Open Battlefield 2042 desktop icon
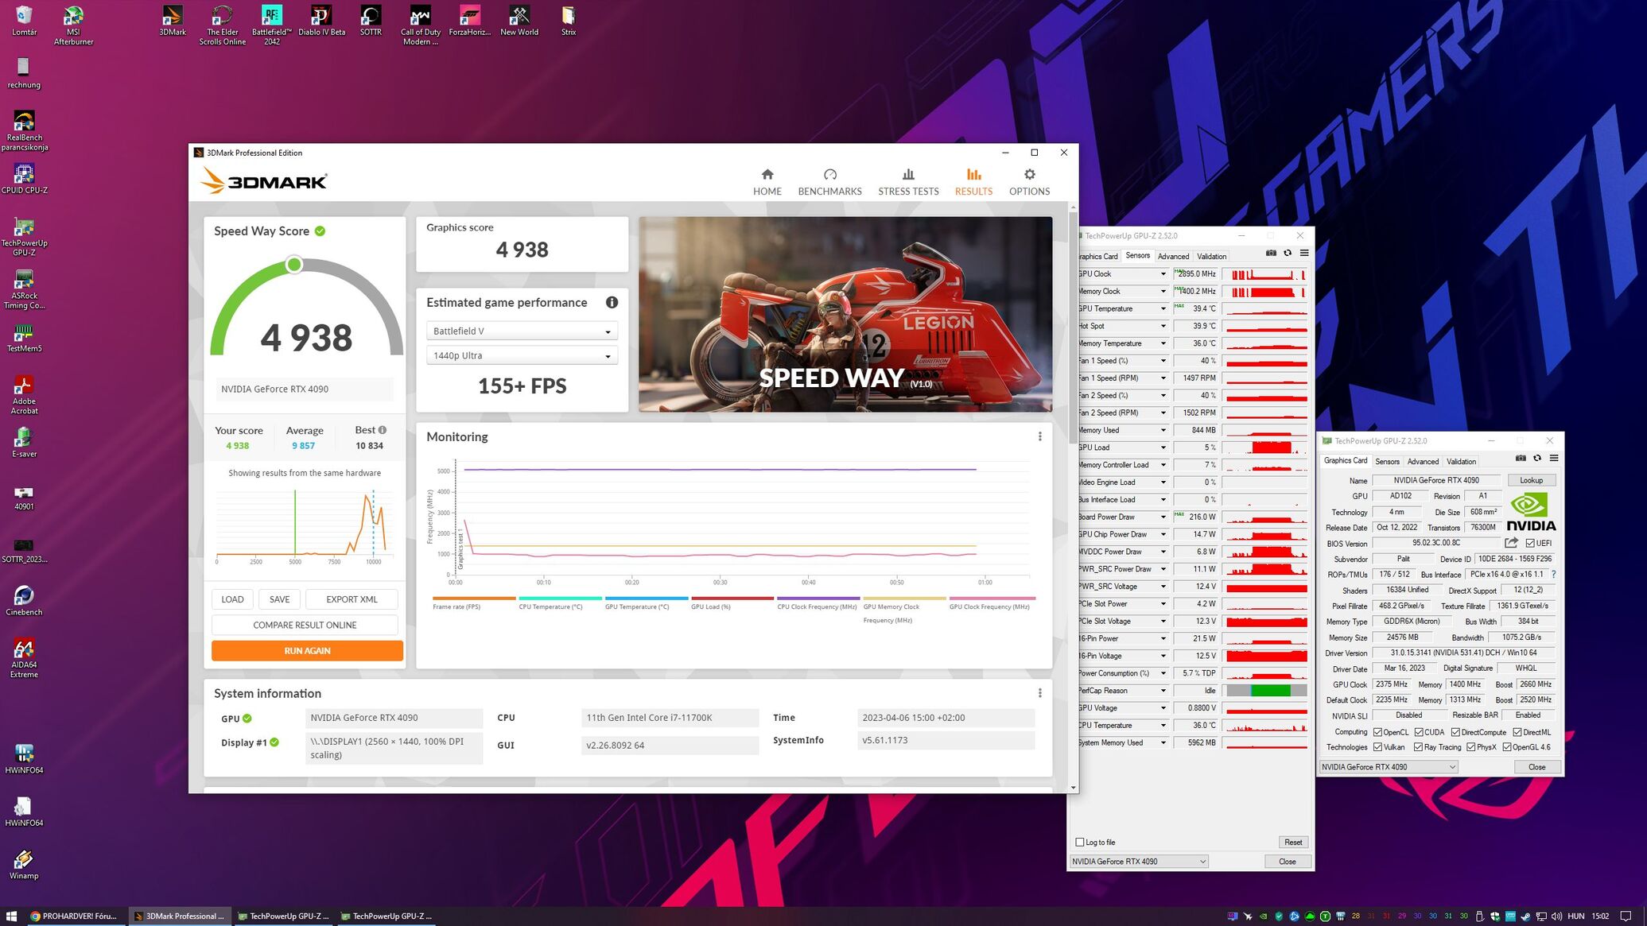The image size is (1647, 926). tap(271, 25)
